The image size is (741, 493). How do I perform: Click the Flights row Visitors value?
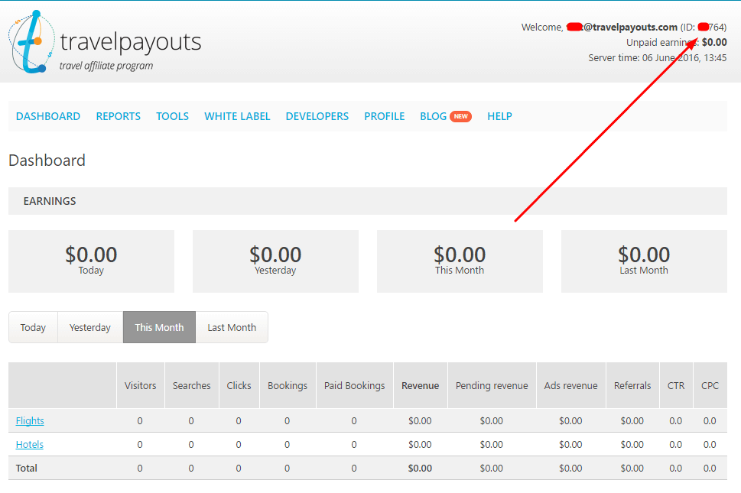pos(140,420)
